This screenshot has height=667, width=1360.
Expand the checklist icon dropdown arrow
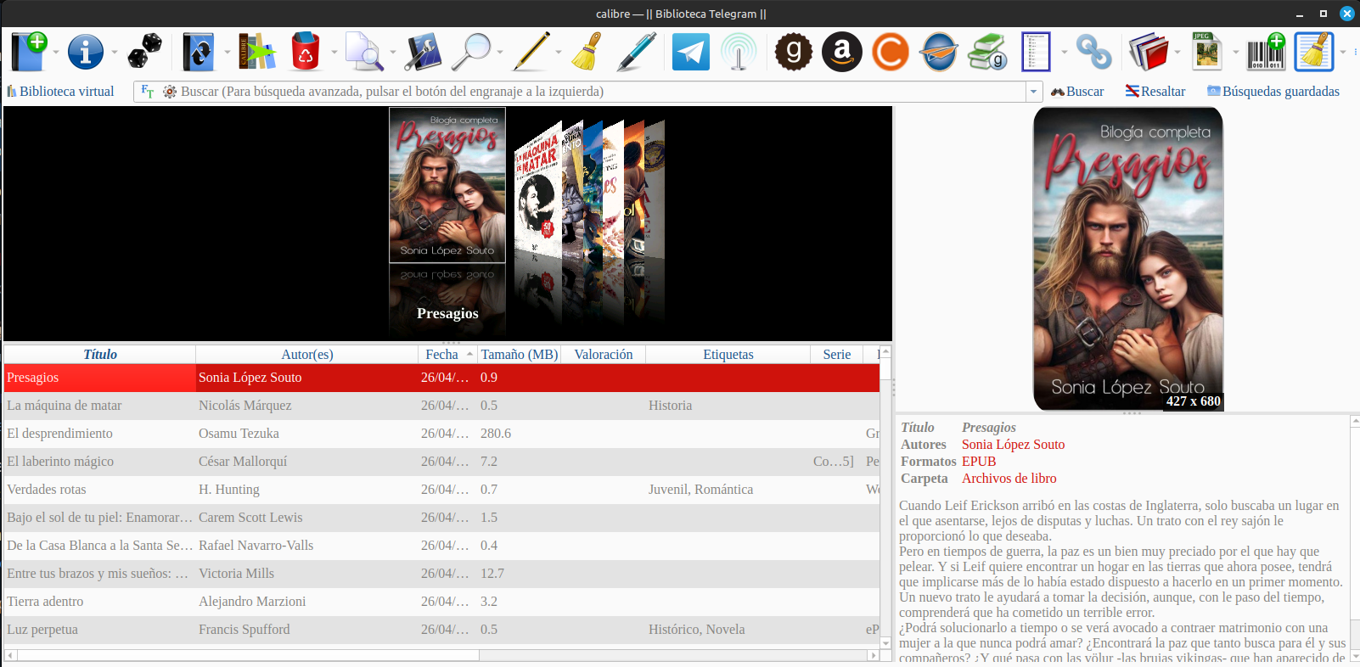[1064, 52]
